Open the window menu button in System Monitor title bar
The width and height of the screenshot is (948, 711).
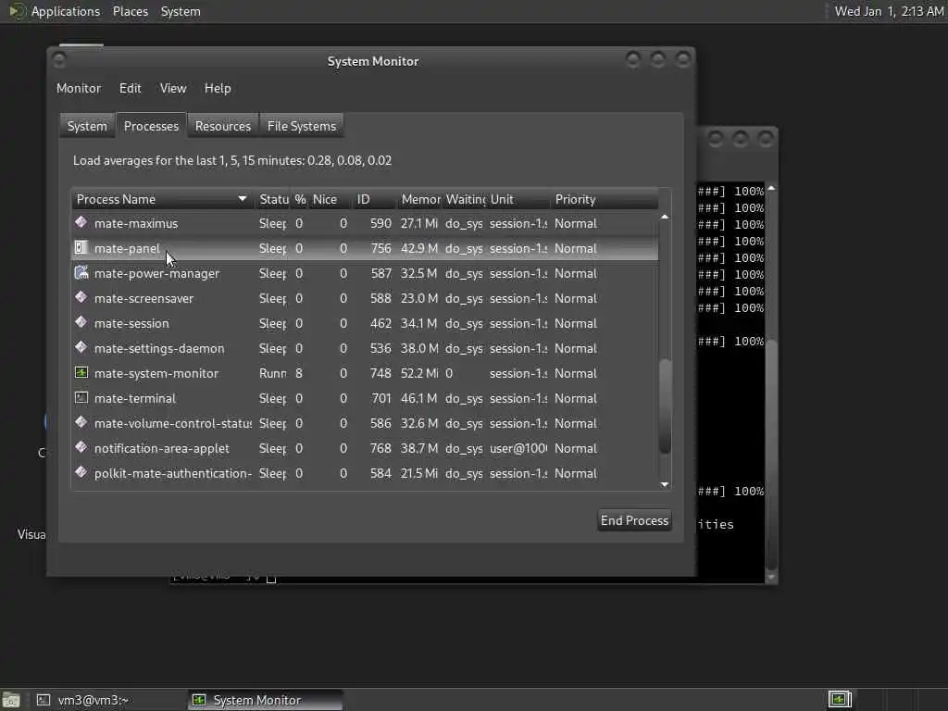click(x=59, y=60)
